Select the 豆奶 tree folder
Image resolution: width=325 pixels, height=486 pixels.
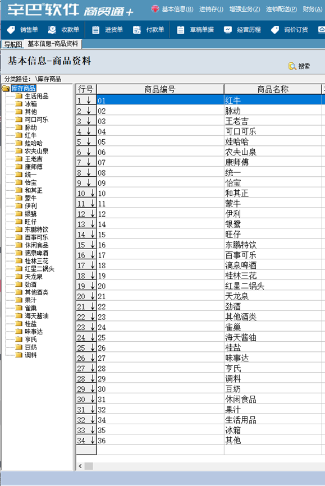coord(31,347)
